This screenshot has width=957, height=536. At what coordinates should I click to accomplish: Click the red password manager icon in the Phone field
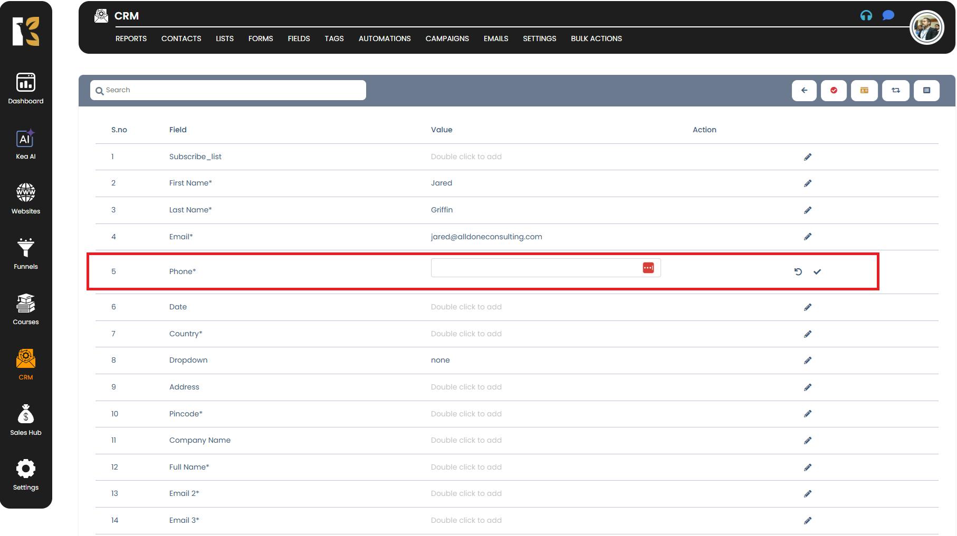(x=648, y=268)
